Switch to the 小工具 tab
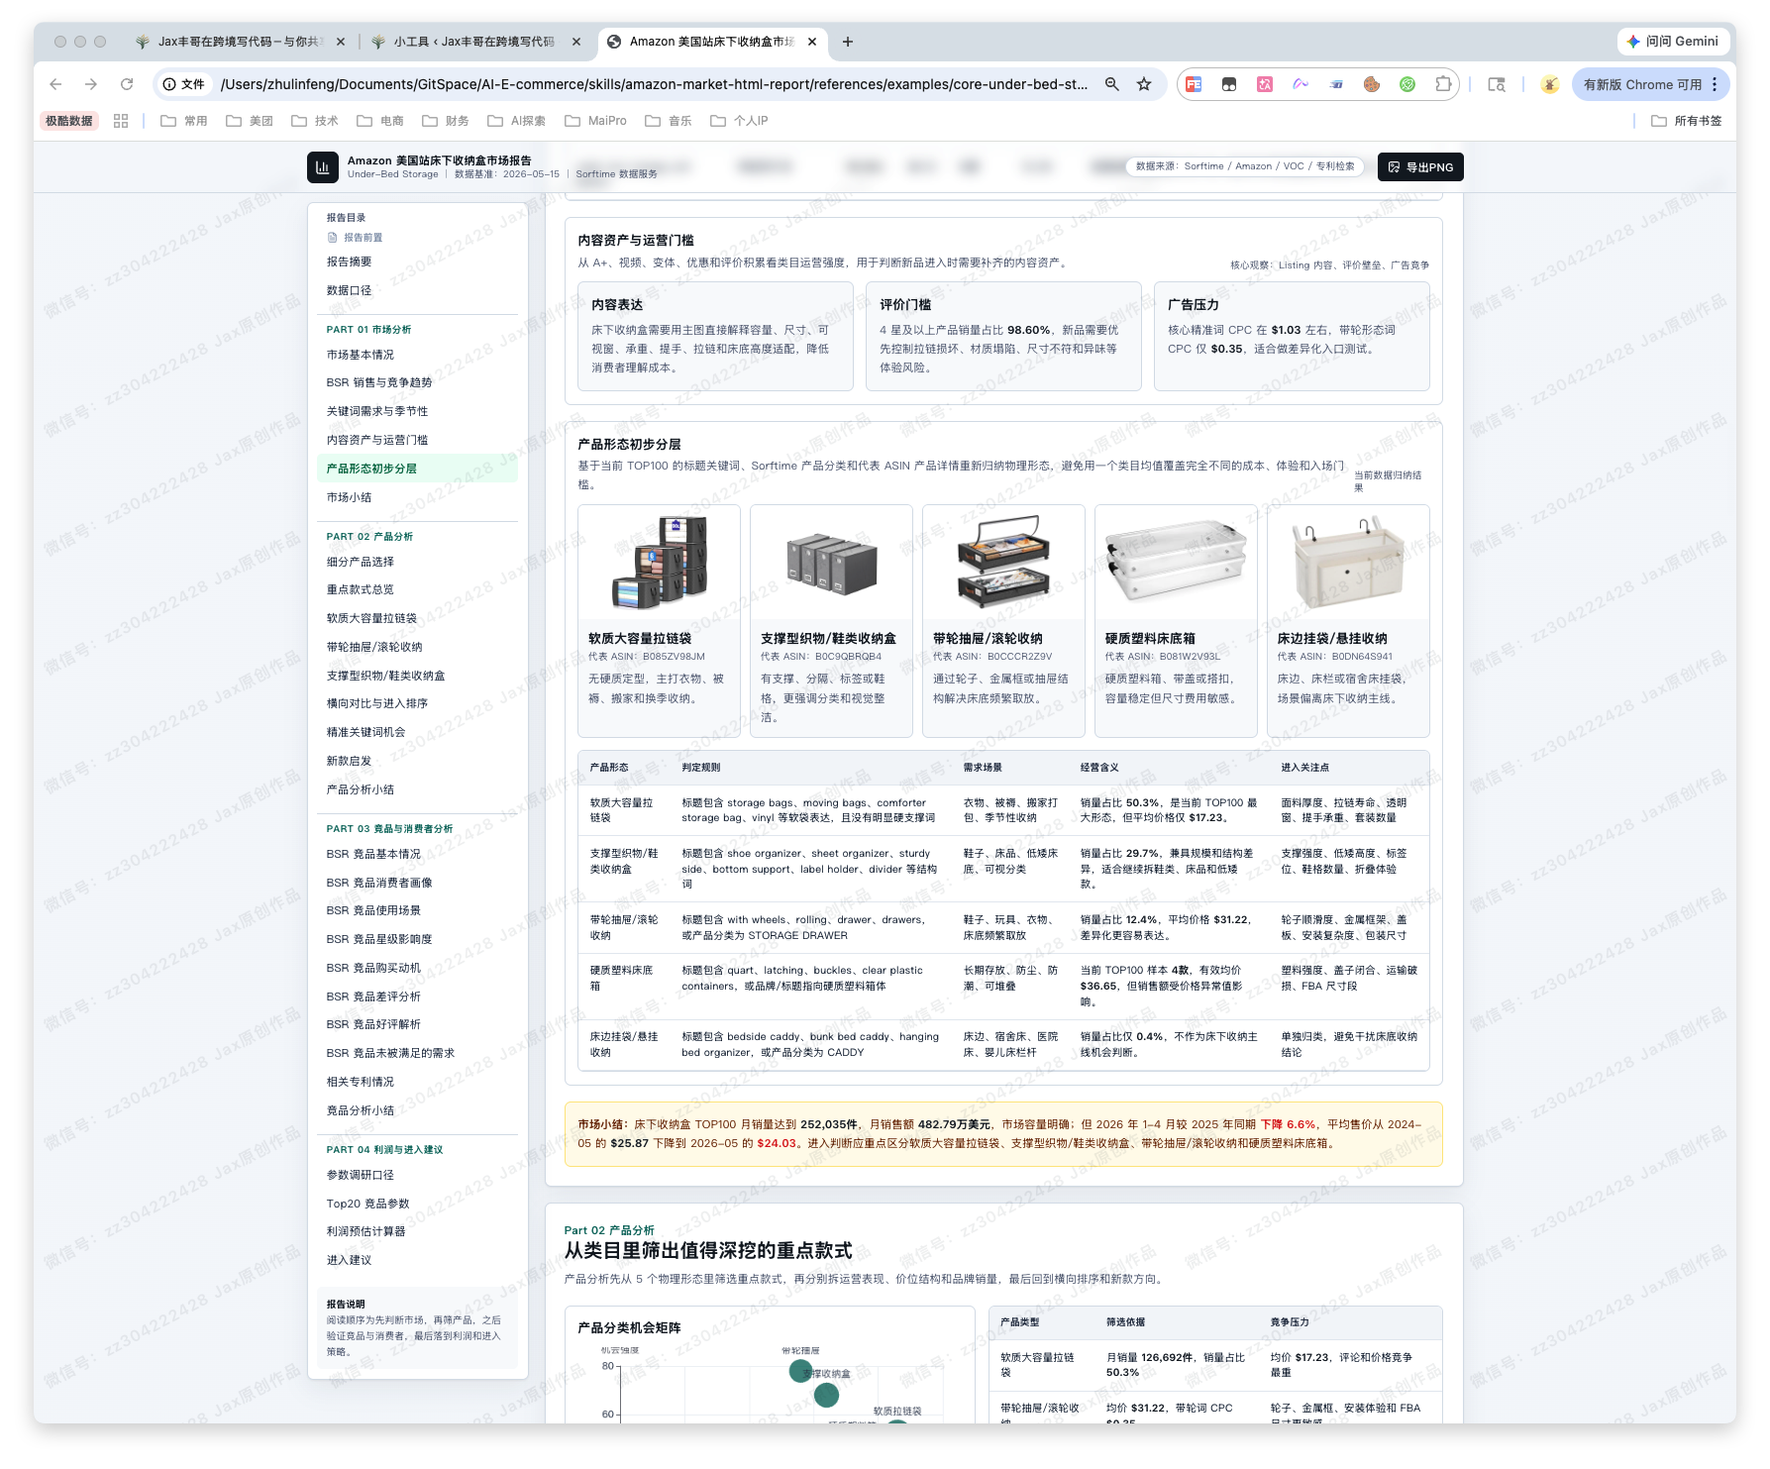This screenshot has height=1469, width=1770. tap(473, 42)
